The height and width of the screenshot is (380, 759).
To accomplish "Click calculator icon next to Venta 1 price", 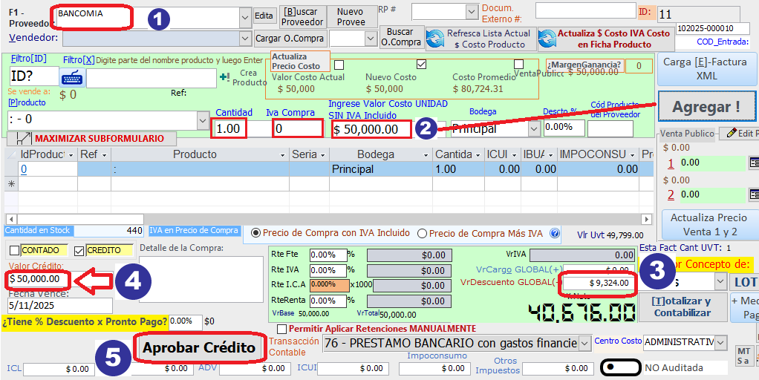I will point(753,162).
